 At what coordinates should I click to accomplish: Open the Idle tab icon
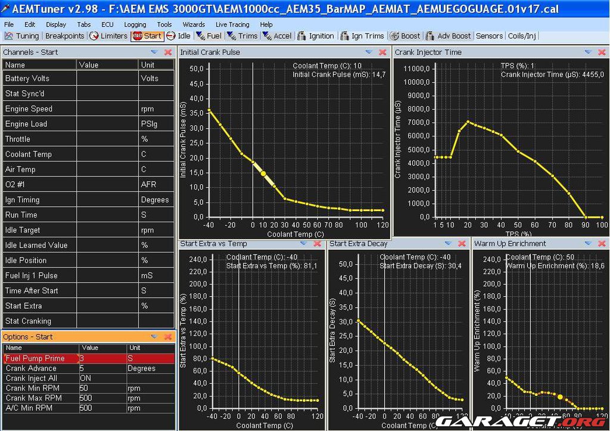171,36
